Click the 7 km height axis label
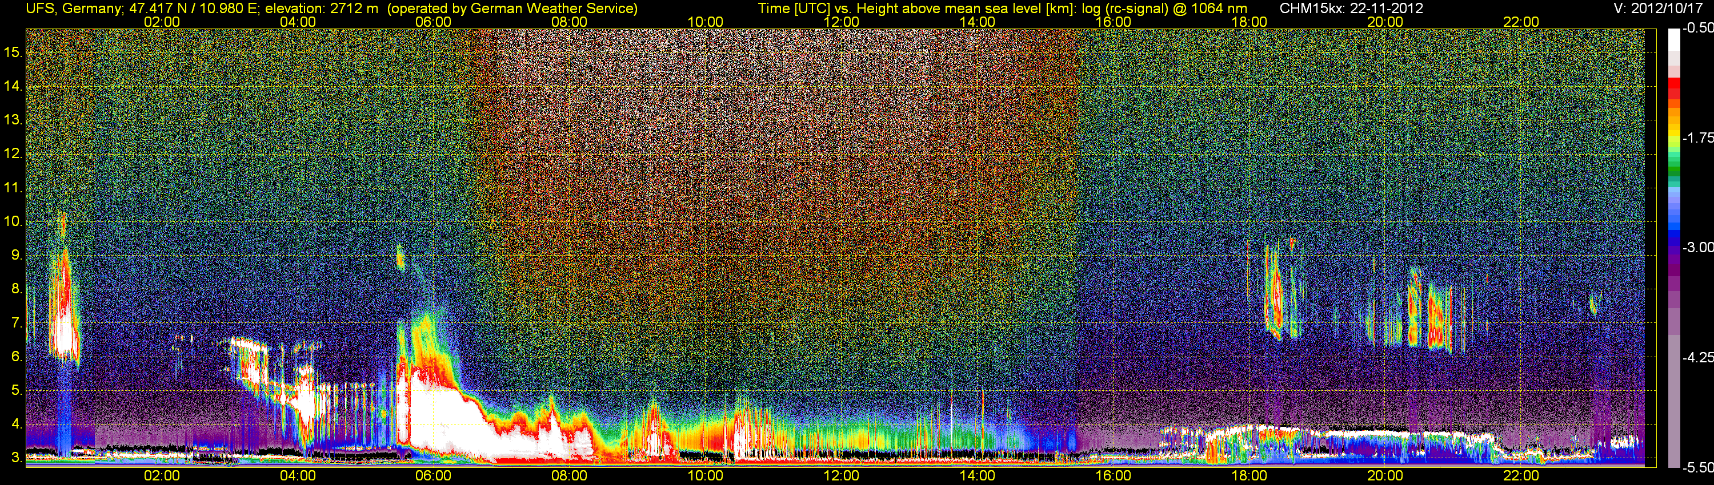This screenshot has width=1714, height=485. (x=16, y=323)
